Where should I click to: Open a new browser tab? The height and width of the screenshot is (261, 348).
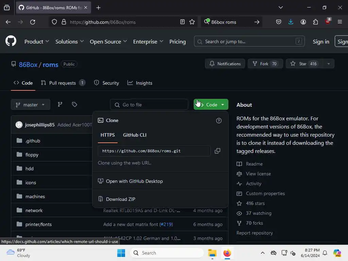tap(98, 8)
